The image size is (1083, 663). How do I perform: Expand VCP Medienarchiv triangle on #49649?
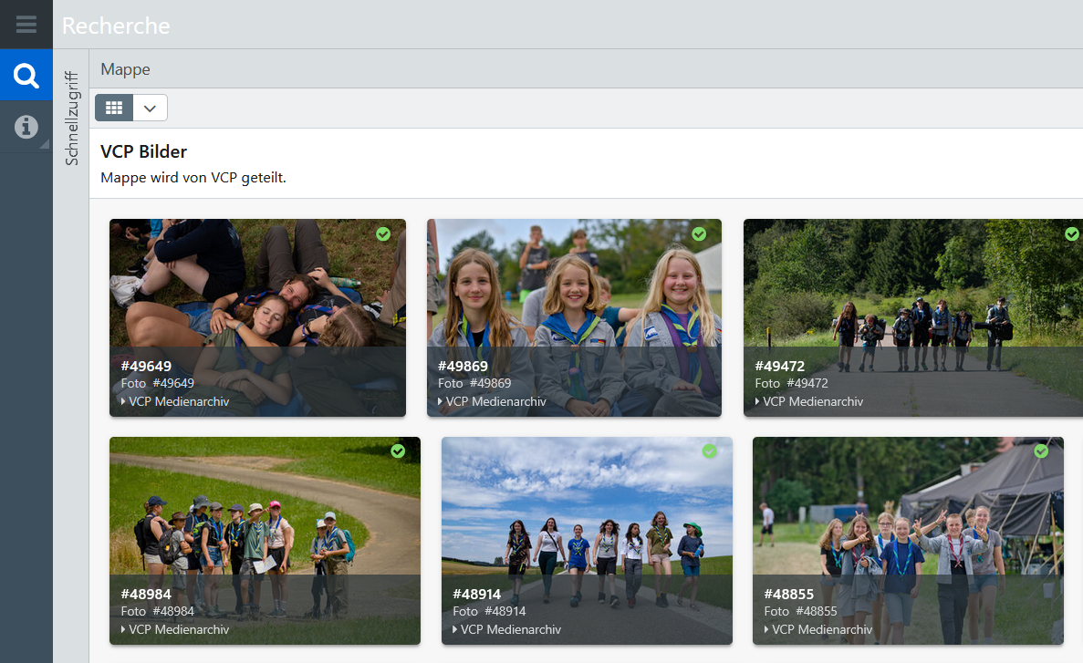point(123,401)
